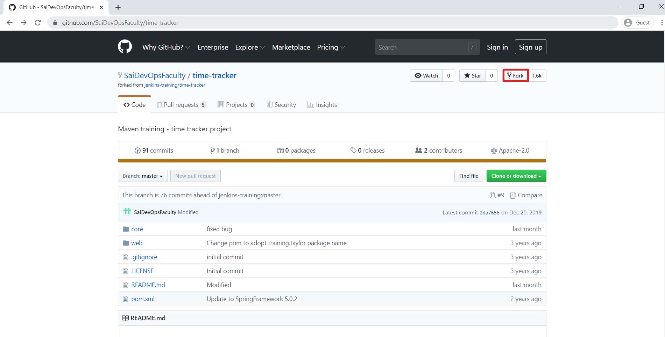Screen dimensions: 665x337
Task: Click the Chrome menu dots icon
Action: coord(662,23)
